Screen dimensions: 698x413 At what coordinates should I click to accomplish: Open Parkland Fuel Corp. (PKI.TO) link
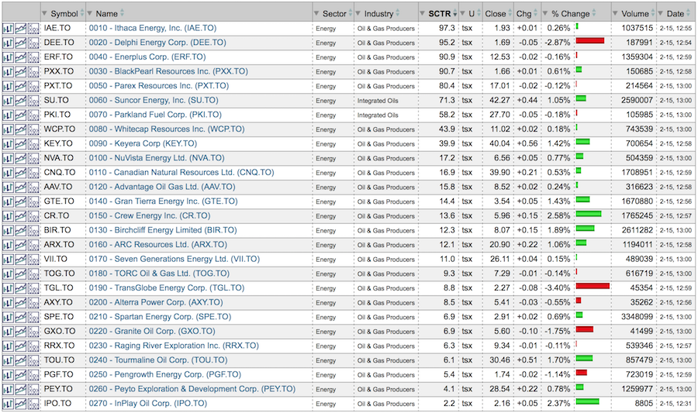[x=155, y=115]
